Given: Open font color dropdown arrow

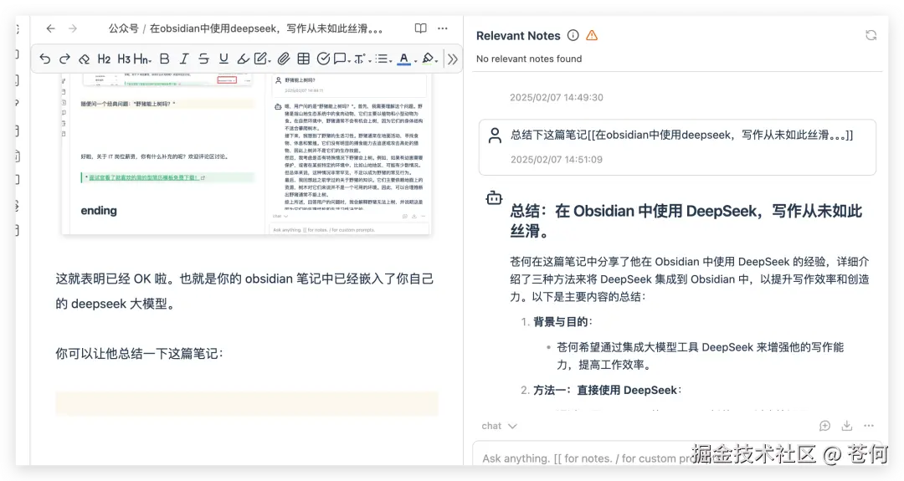Looking at the screenshot, I should coord(415,60).
